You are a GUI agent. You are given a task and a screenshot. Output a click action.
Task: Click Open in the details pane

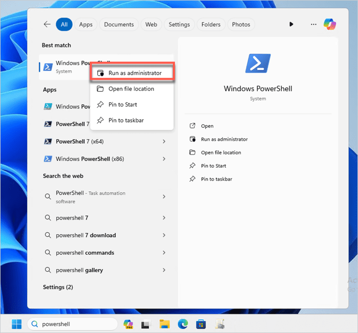click(207, 126)
